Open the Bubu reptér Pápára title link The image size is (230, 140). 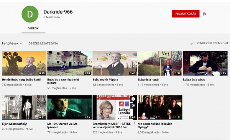(105, 80)
